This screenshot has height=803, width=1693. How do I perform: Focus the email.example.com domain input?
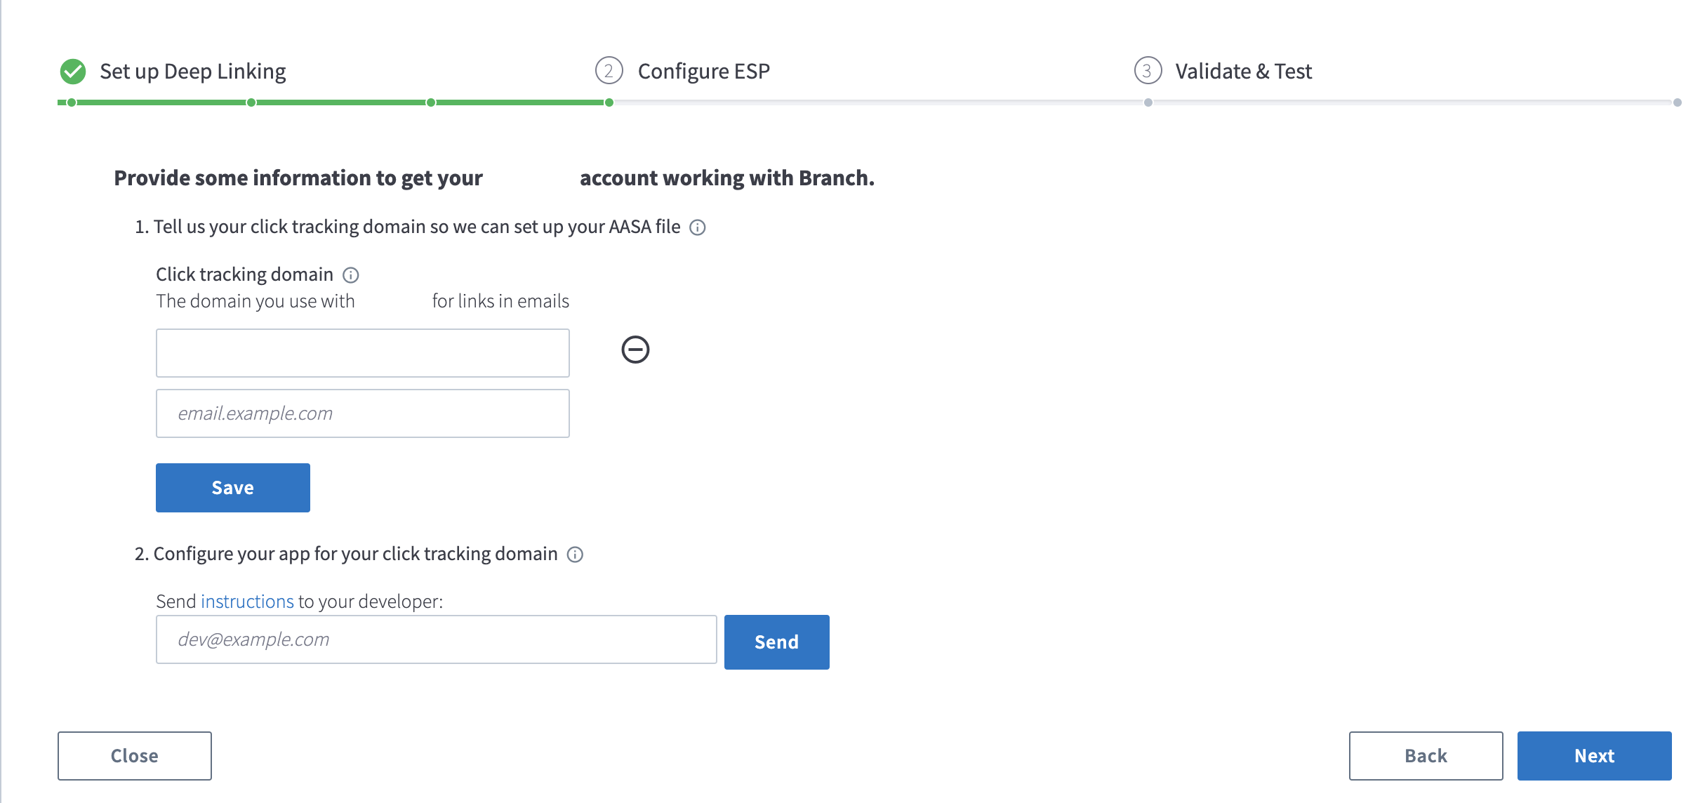point(363,413)
